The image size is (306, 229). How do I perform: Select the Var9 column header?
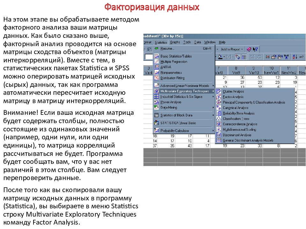(x=236, y=71)
